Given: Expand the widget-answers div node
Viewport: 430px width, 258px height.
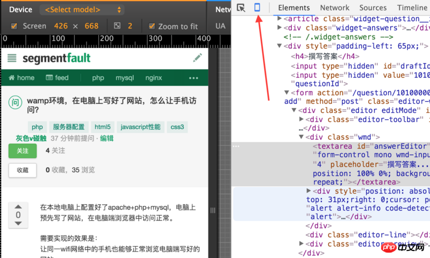Looking at the screenshot, I should click(x=279, y=28).
